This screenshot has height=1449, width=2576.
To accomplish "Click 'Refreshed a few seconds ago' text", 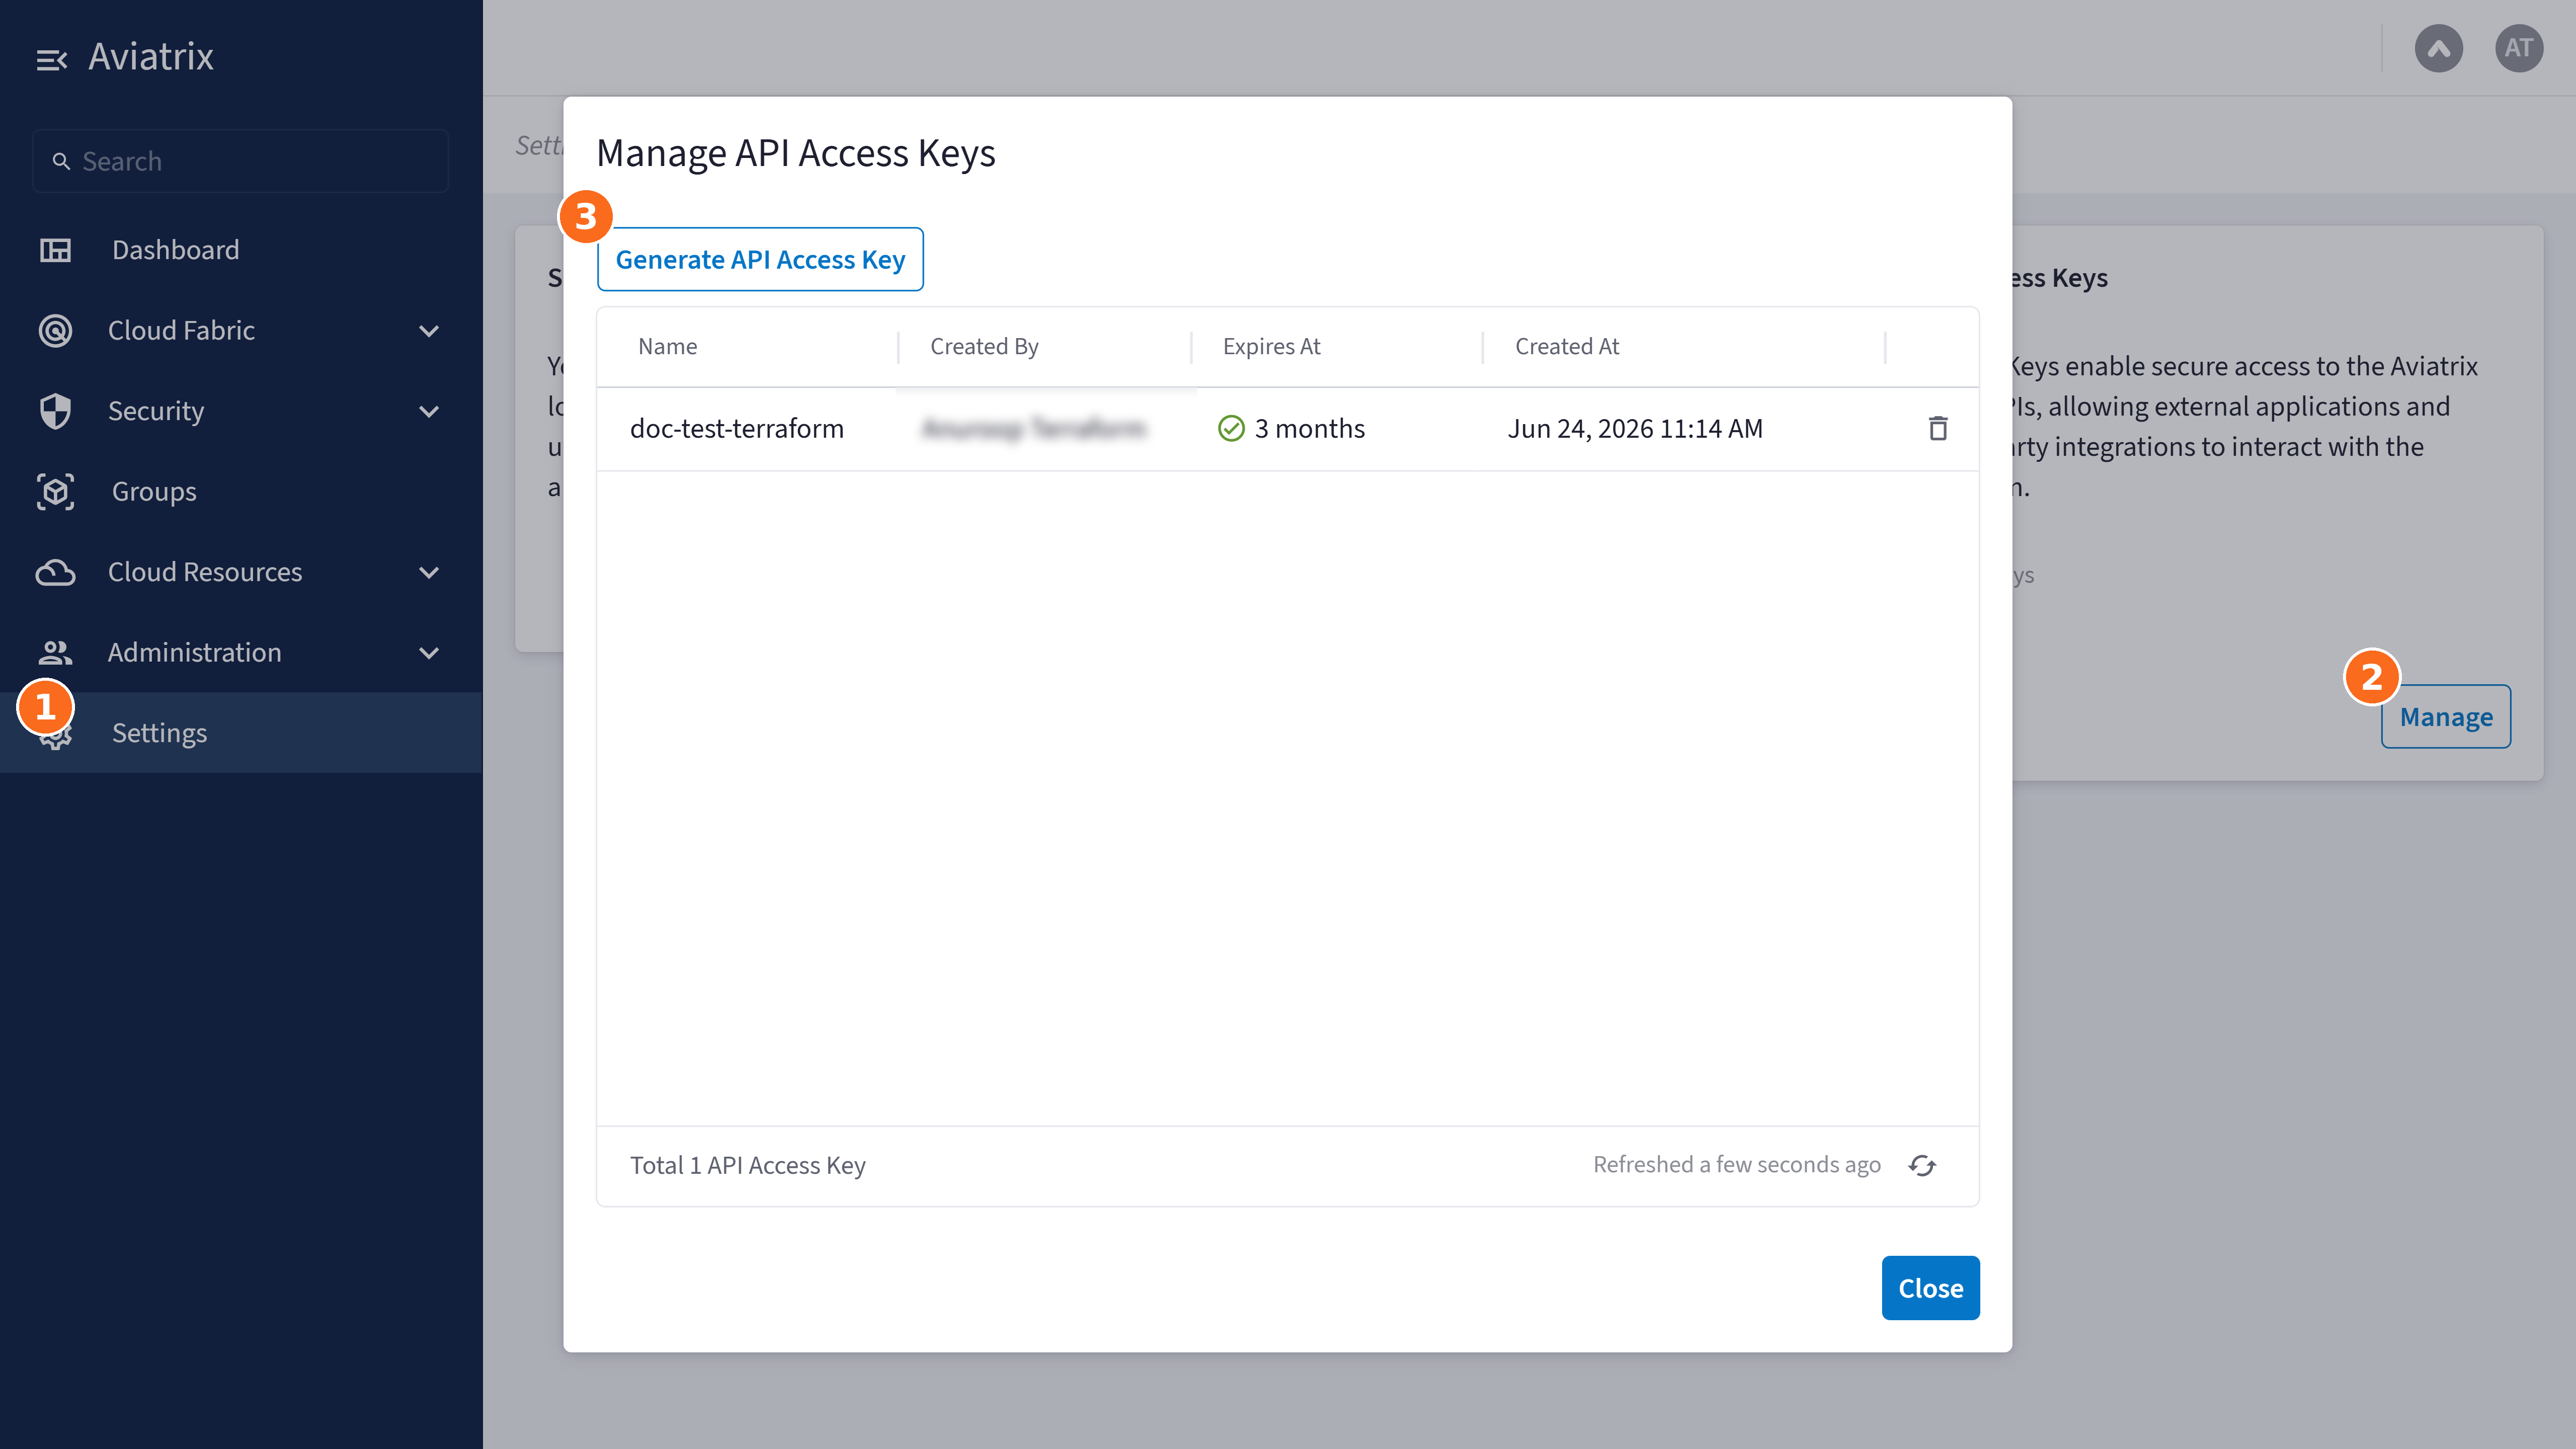I will [x=1737, y=1164].
